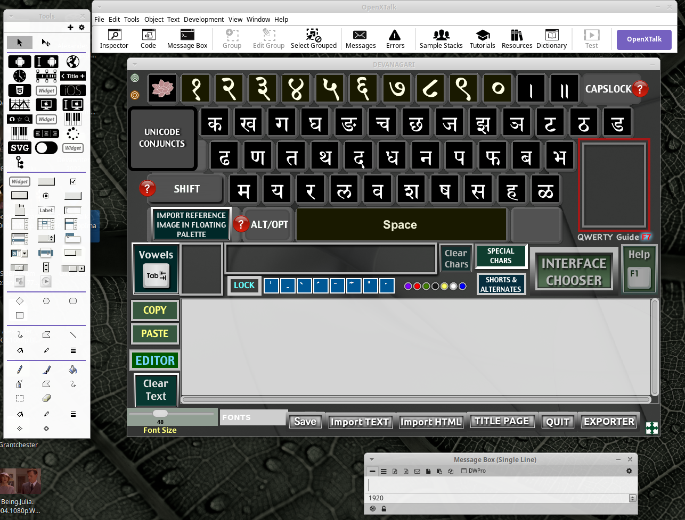Select the combo box control in Tools

[20, 253]
